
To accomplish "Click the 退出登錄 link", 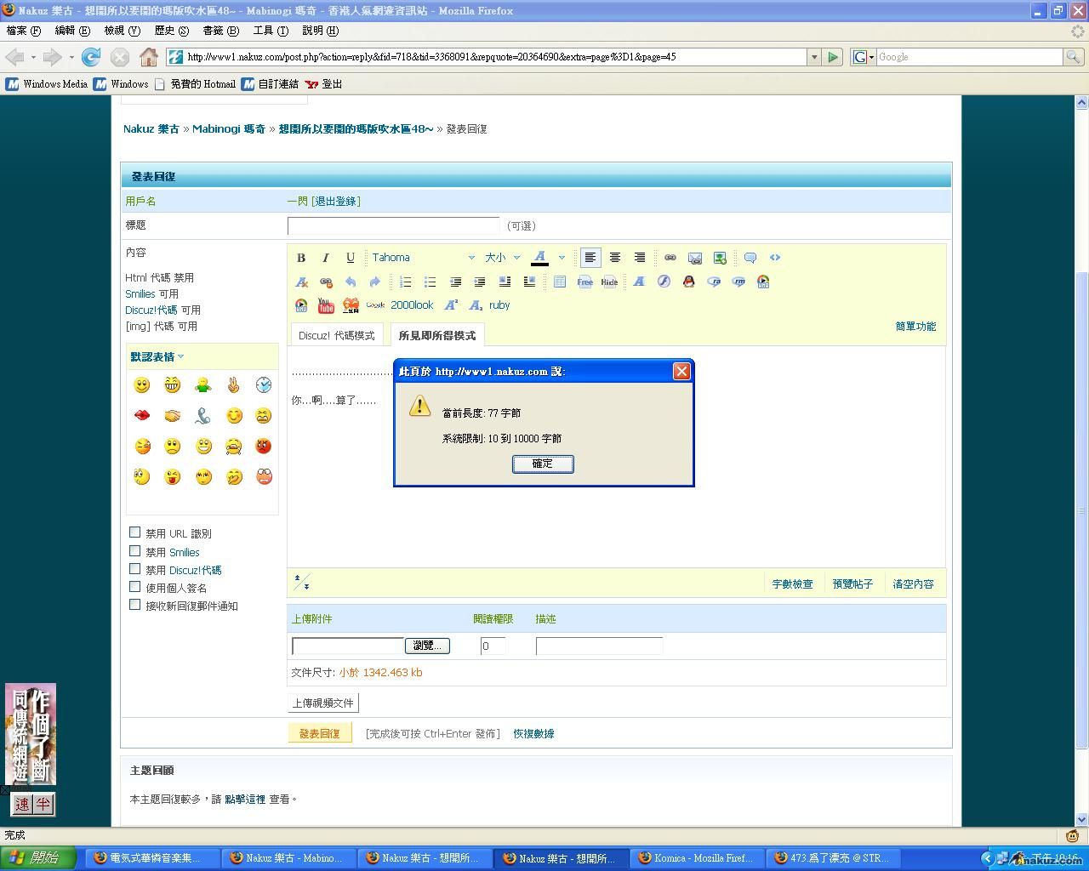I will (335, 201).
